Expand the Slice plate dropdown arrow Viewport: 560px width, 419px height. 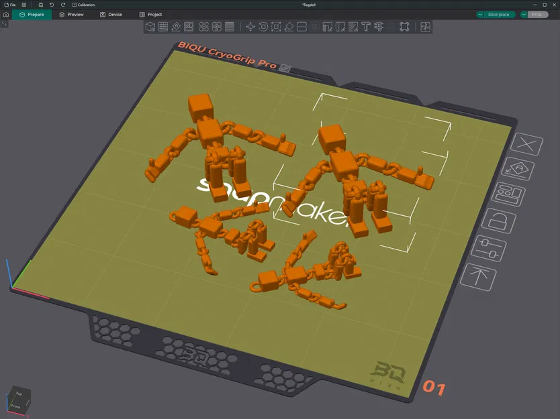coord(480,15)
